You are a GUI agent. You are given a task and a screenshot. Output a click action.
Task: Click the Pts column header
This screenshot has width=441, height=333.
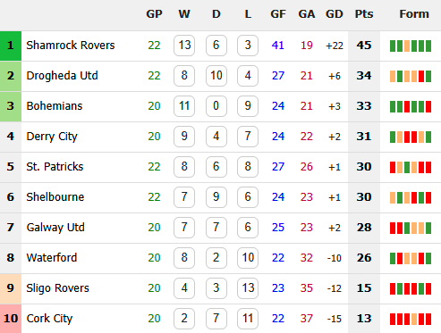[364, 14]
